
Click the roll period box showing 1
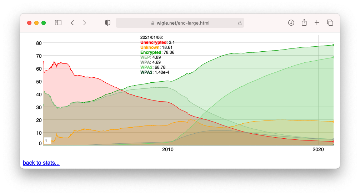[x=47, y=141]
